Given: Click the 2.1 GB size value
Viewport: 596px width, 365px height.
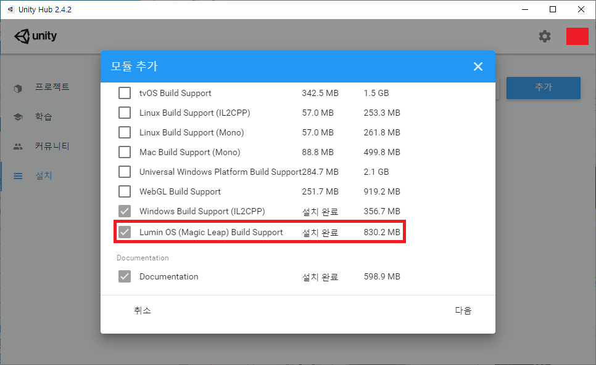Looking at the screenshot, I should (x=376, y=172).
